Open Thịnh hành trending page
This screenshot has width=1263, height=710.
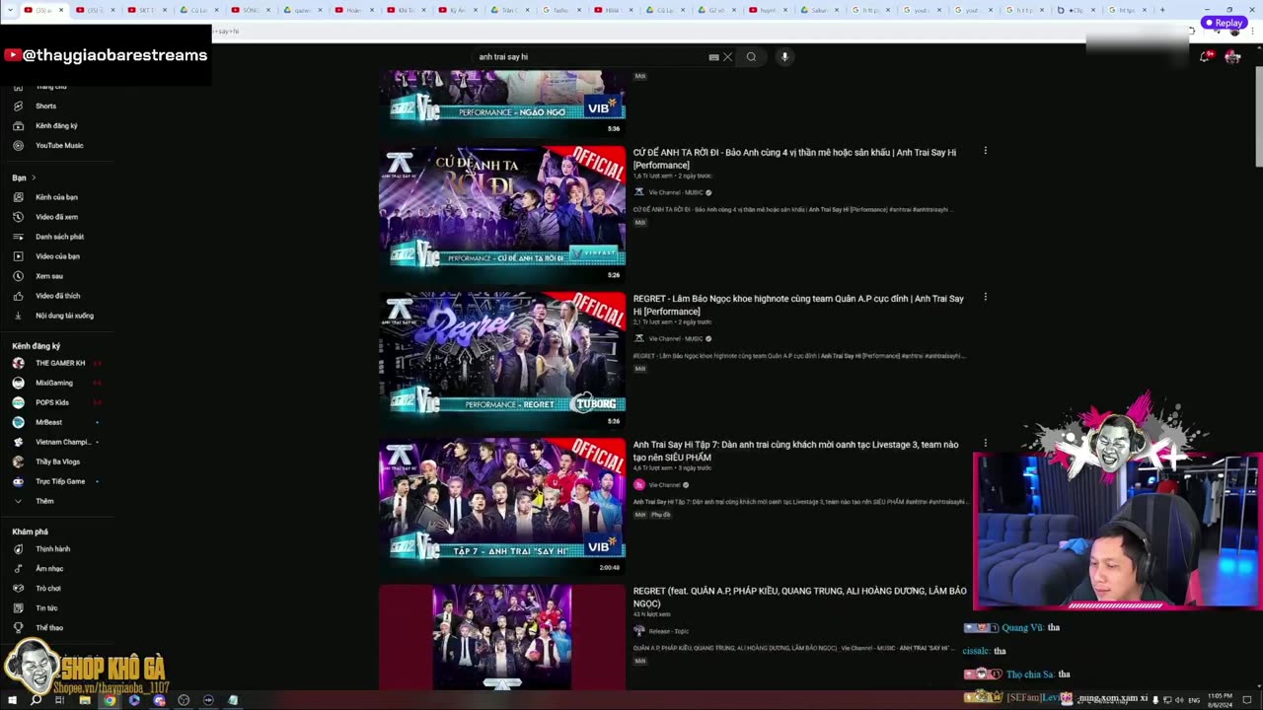(52, 549)
